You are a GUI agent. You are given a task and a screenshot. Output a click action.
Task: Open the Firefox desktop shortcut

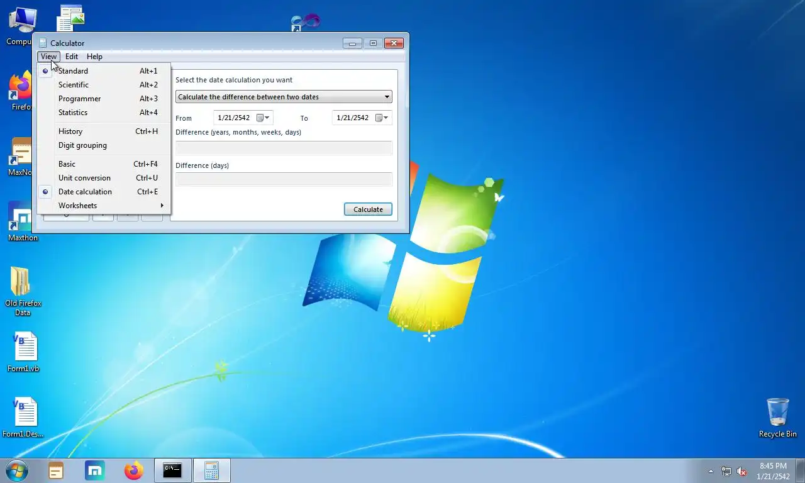point(21,91)
